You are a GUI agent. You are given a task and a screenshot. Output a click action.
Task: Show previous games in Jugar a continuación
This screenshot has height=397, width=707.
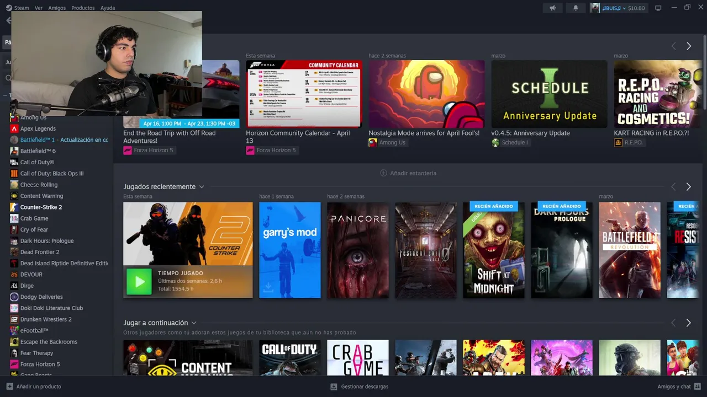tap(673, 323)
